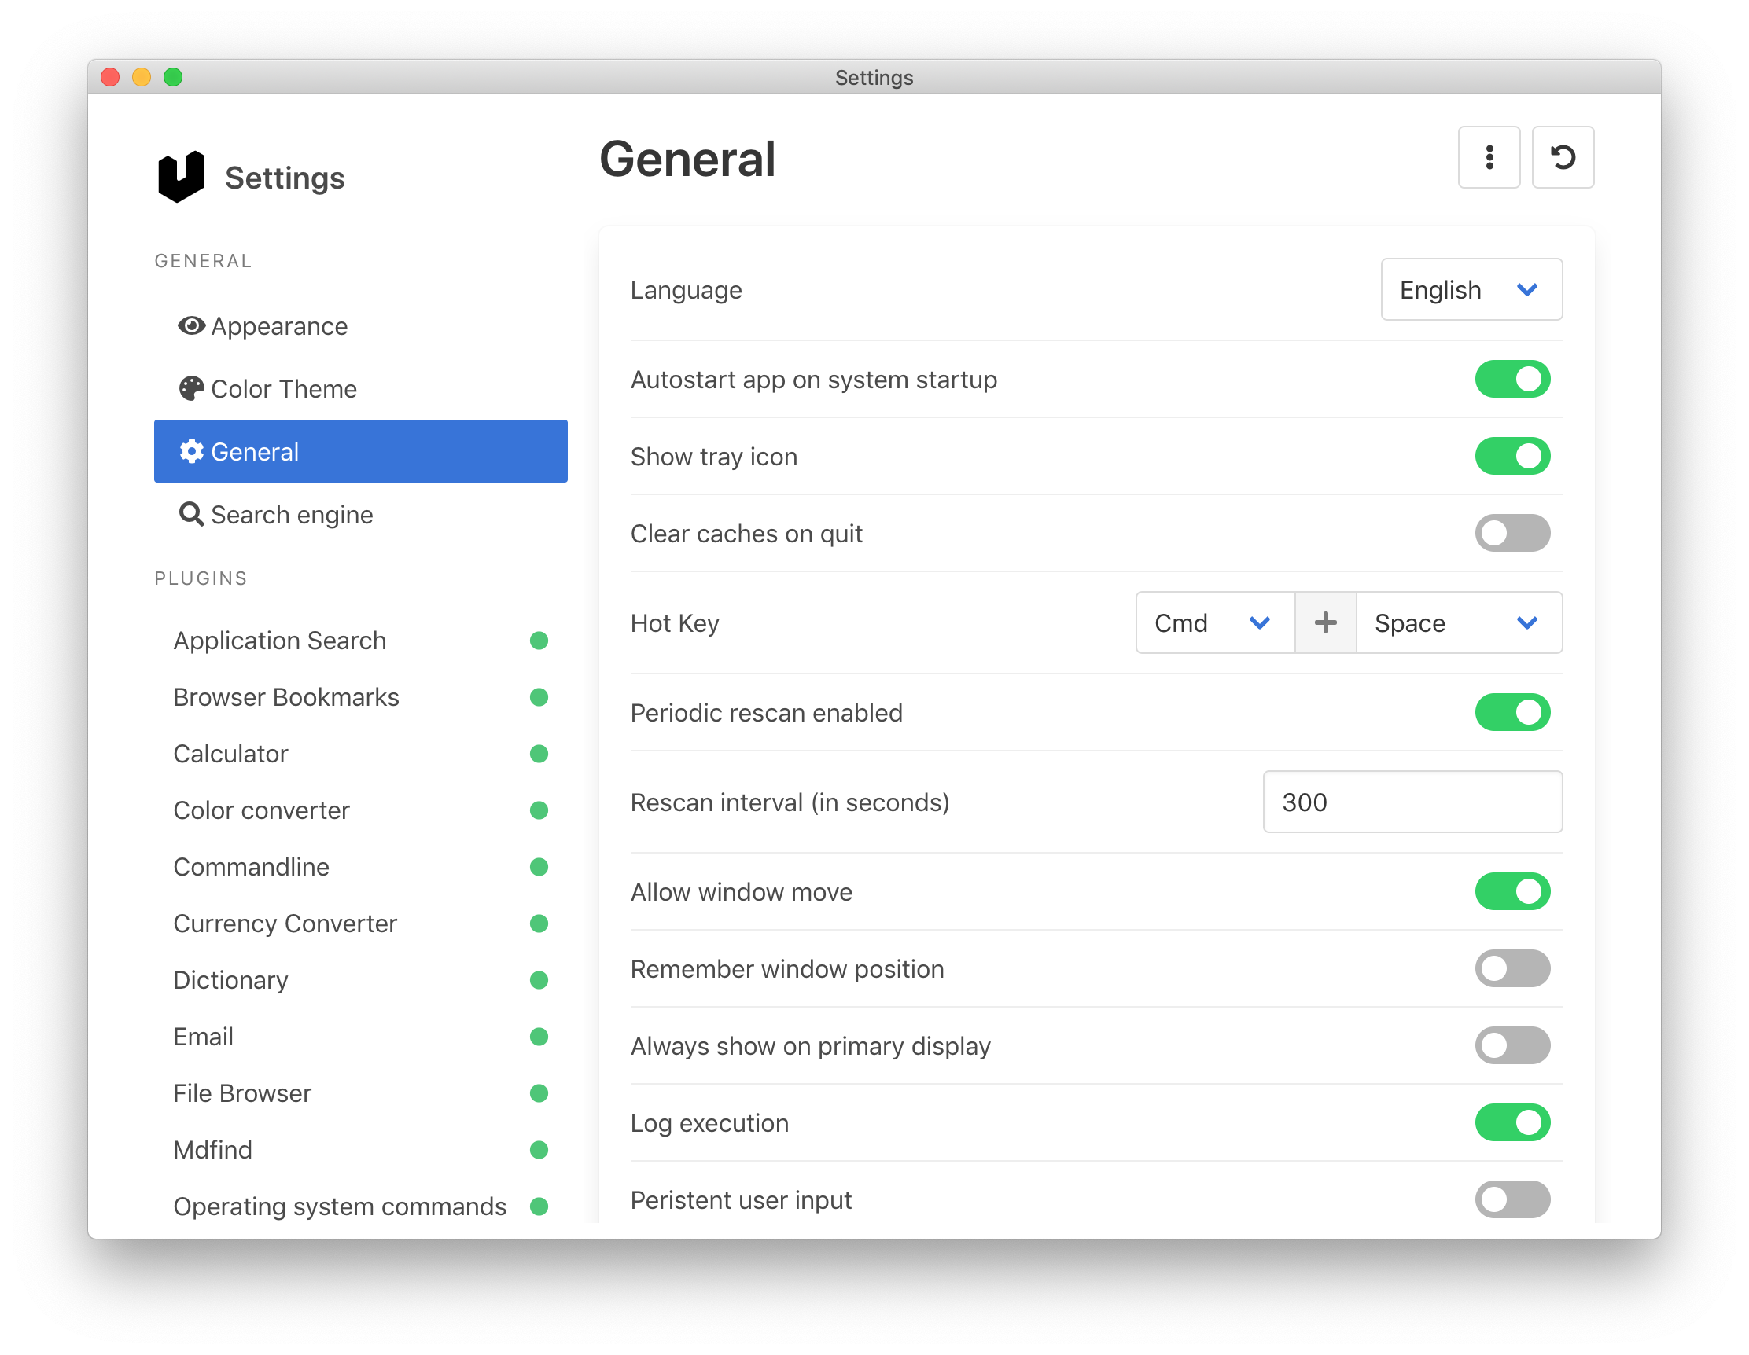Expand the Cmd hot key modifier dropdown
This screenshot has height=1355, width=1749.
[x=1213, y=623]
